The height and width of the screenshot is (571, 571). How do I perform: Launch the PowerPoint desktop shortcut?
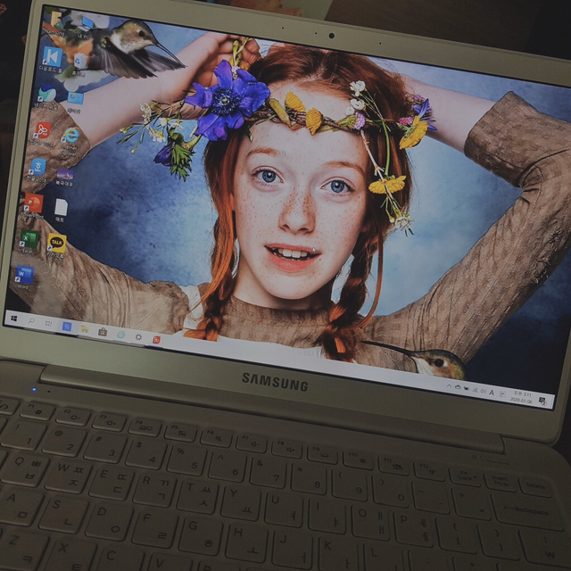click(x=33, y=205)
